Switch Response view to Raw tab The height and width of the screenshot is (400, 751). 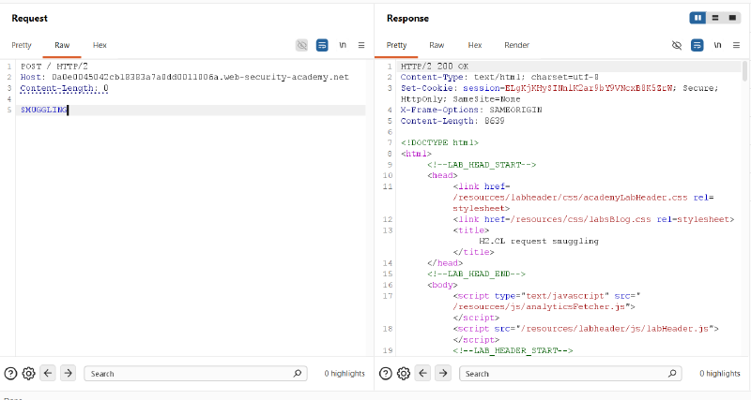[x=437, y=45]
